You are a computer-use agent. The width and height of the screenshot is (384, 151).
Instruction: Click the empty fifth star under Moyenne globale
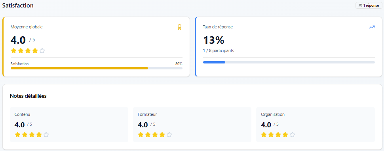42,51
